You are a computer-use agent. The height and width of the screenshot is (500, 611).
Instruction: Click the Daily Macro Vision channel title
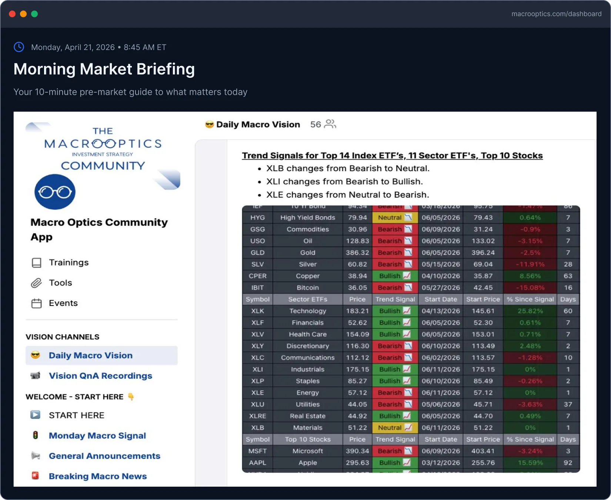pos(258,124)
